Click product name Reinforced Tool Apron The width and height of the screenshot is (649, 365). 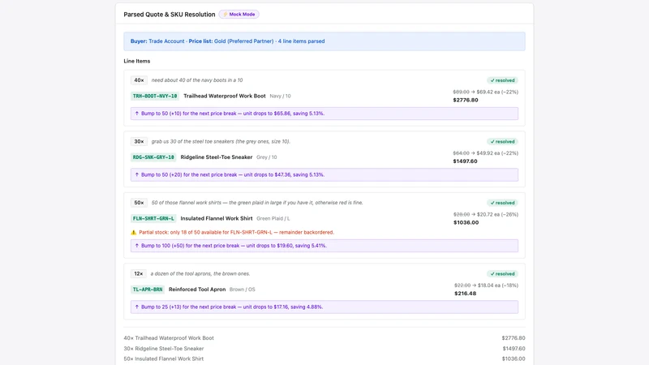point(197,290)
